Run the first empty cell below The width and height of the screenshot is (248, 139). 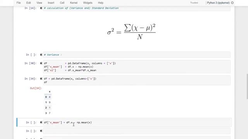click(41, 131)
